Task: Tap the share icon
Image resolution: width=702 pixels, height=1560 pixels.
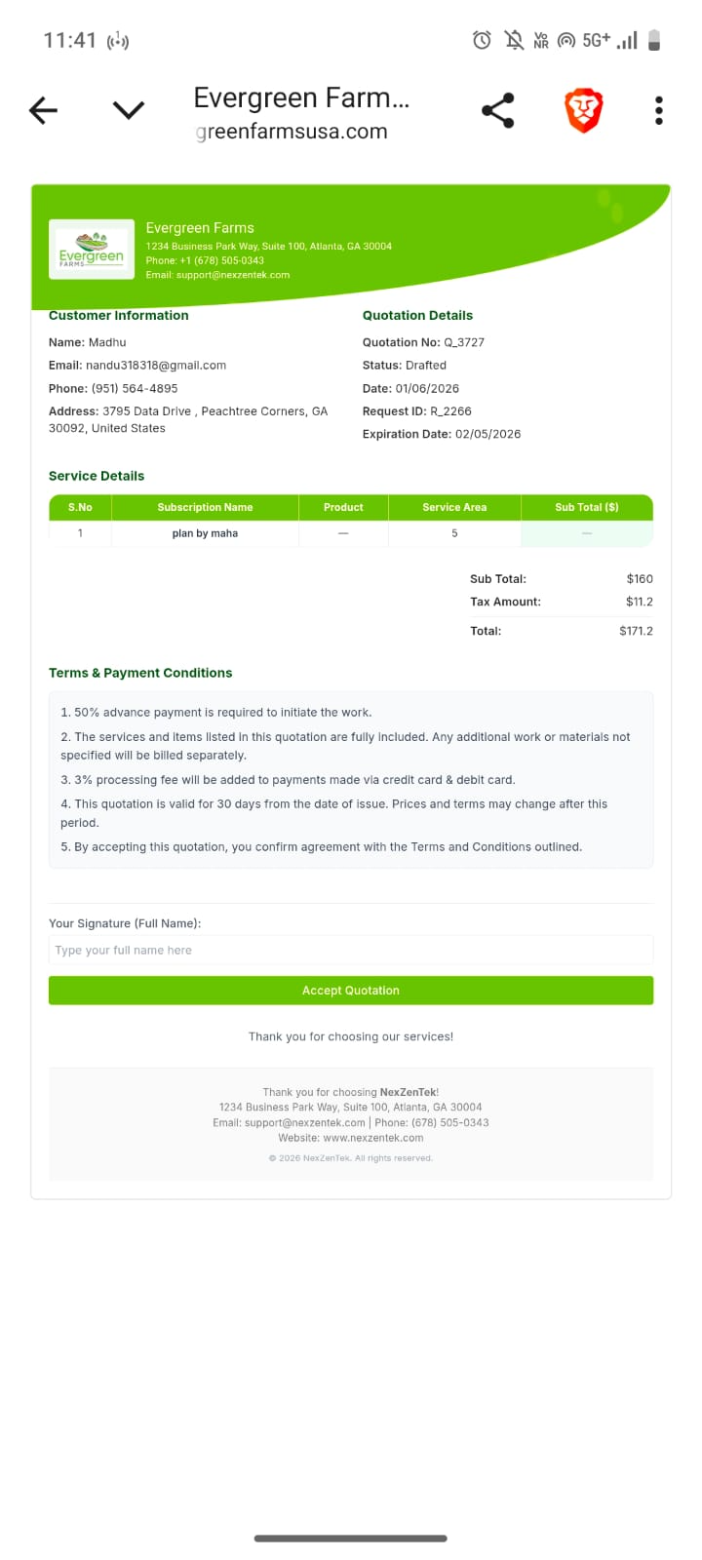Action: pos(498,110)
